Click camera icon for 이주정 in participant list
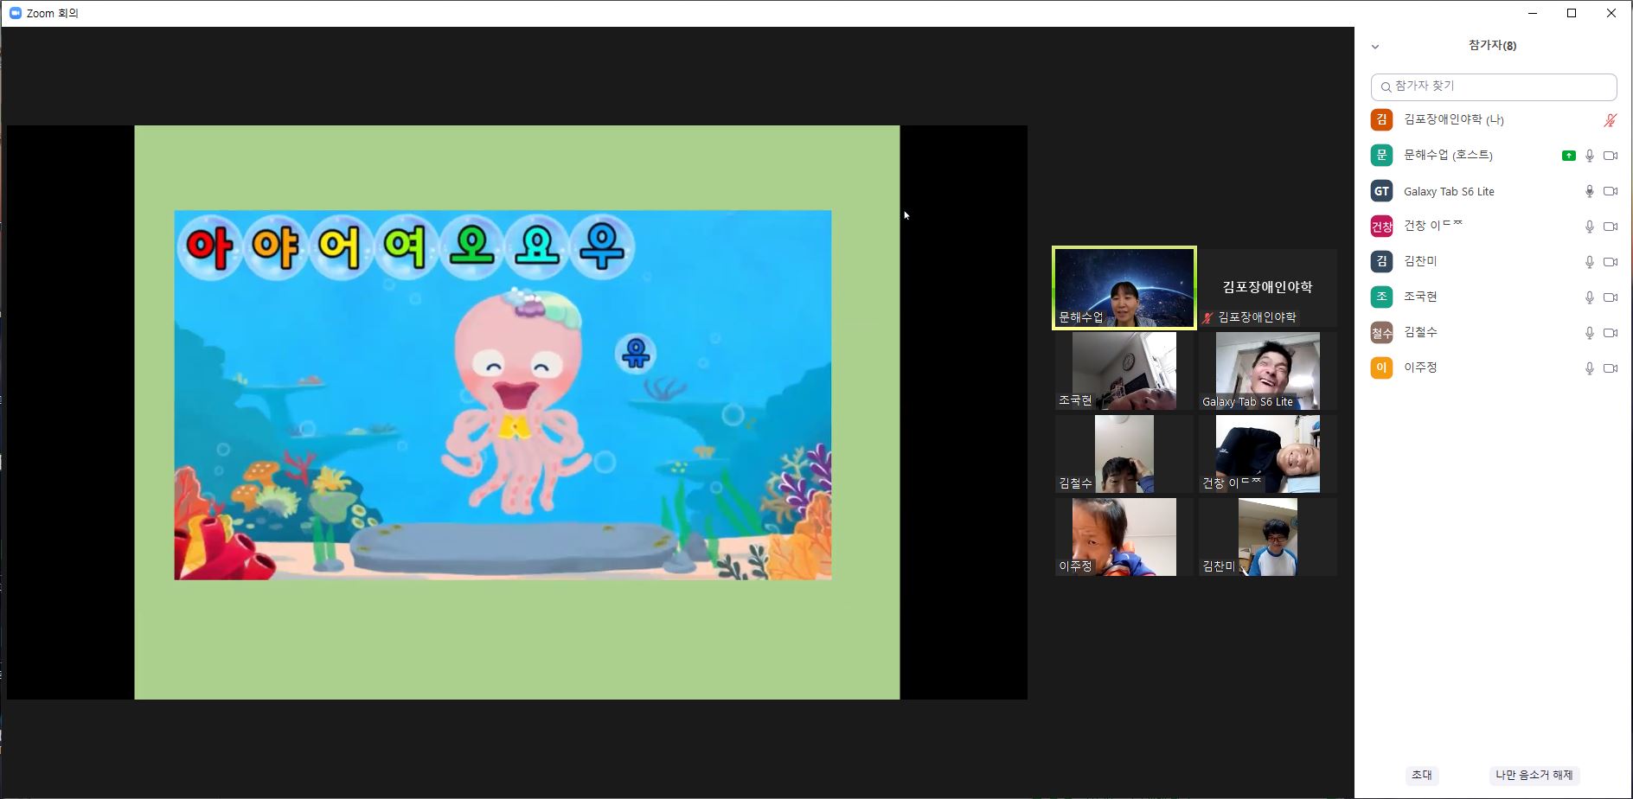1633x799 pixels. pyautogui.click(x=1610, y=368)
